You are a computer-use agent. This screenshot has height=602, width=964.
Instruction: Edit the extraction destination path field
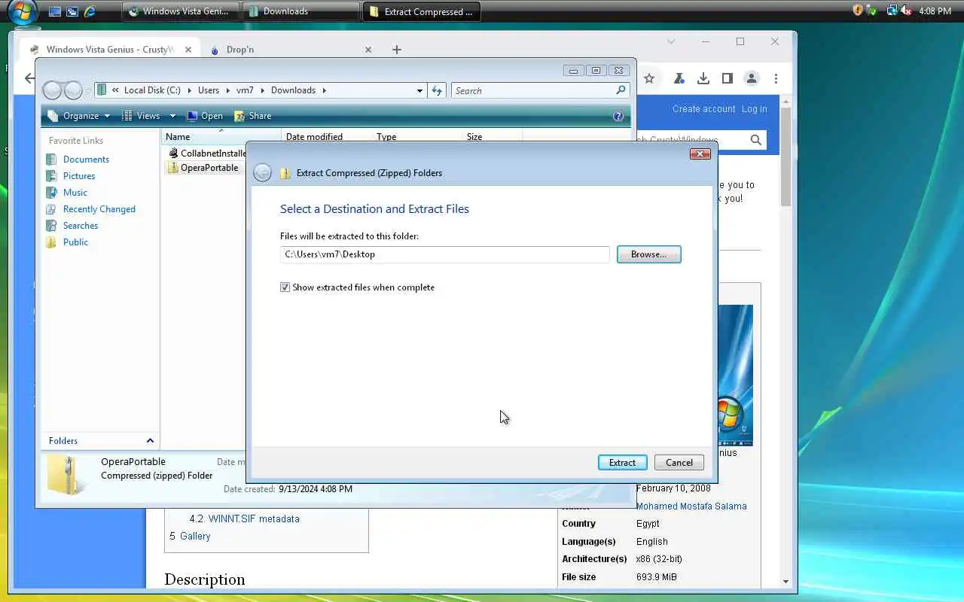tap(444, 254)
